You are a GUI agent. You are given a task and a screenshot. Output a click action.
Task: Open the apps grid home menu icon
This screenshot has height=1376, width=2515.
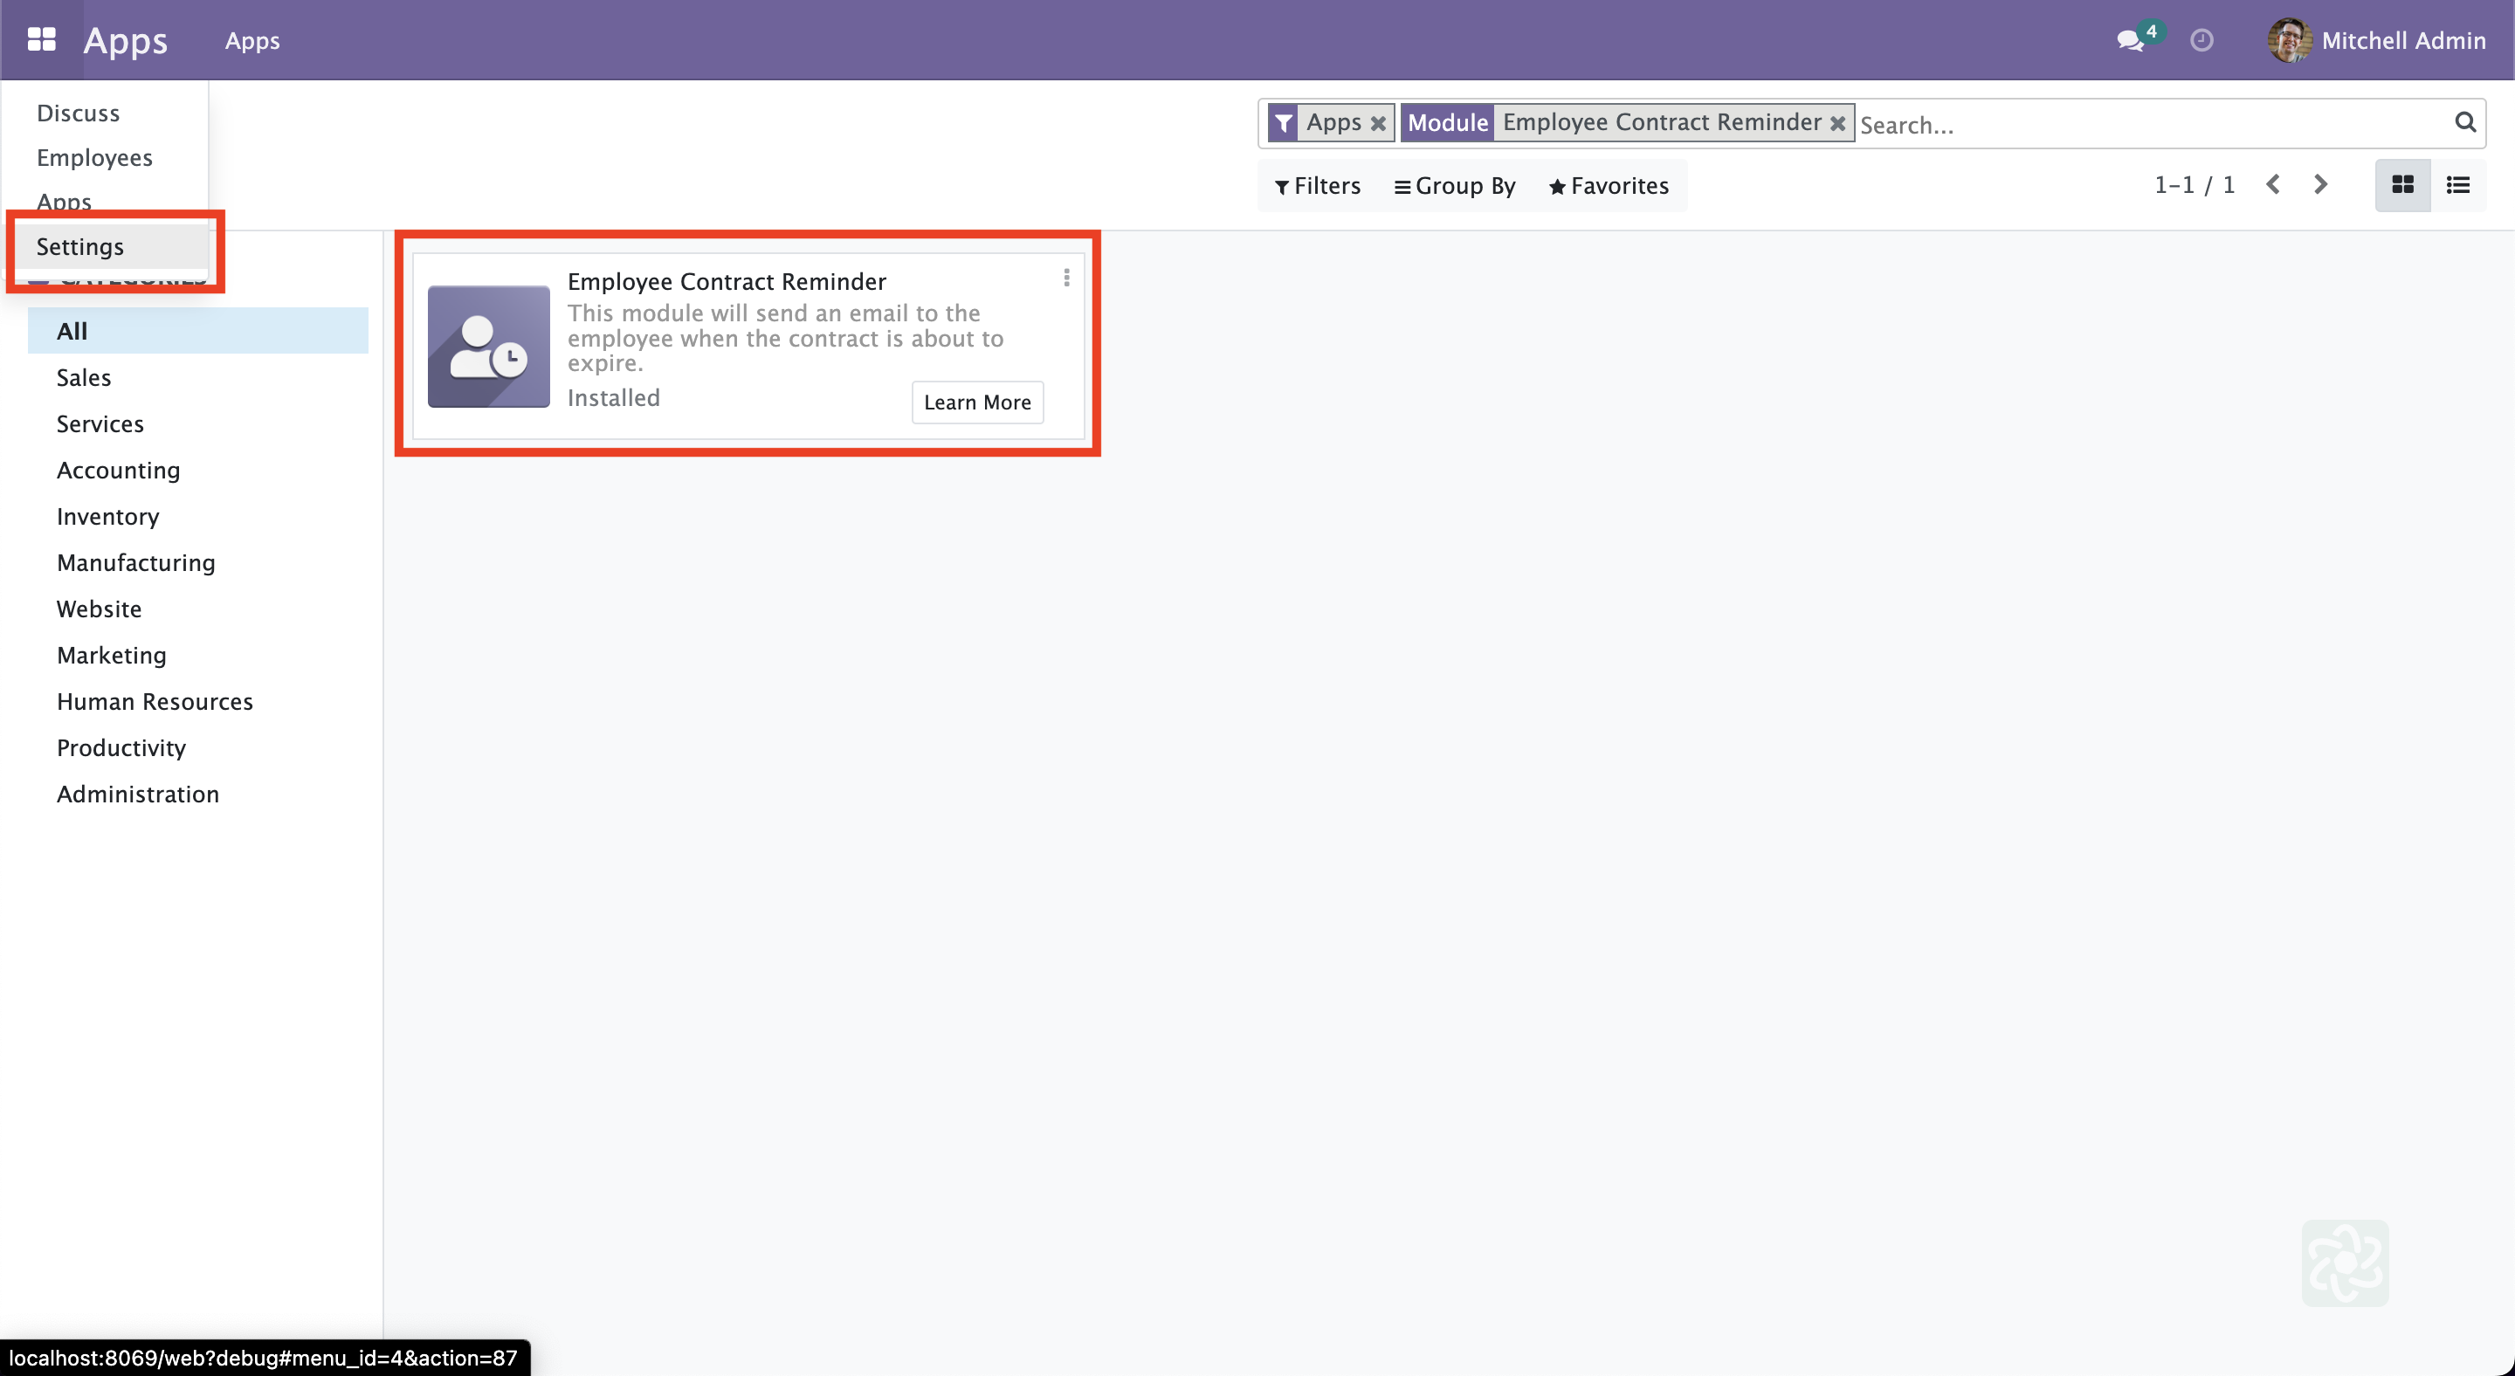pyautogui.click(x=41, y=40)
